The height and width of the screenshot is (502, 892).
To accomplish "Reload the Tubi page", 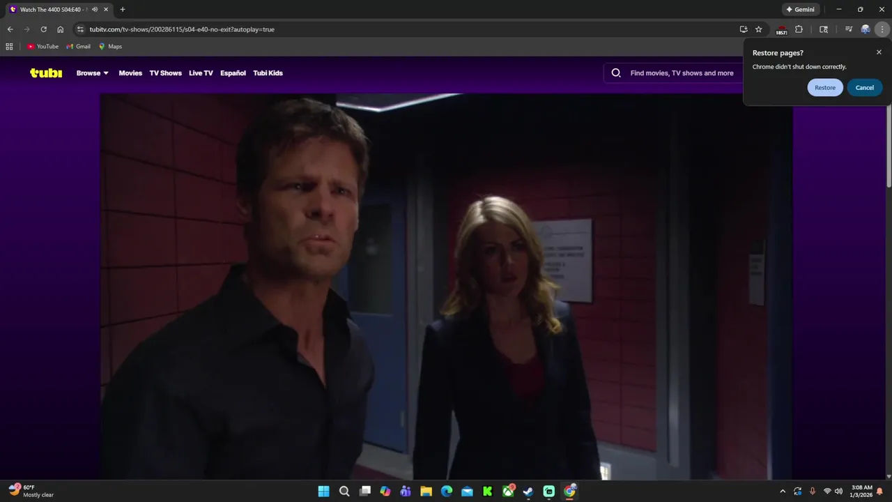I will 43,29.
